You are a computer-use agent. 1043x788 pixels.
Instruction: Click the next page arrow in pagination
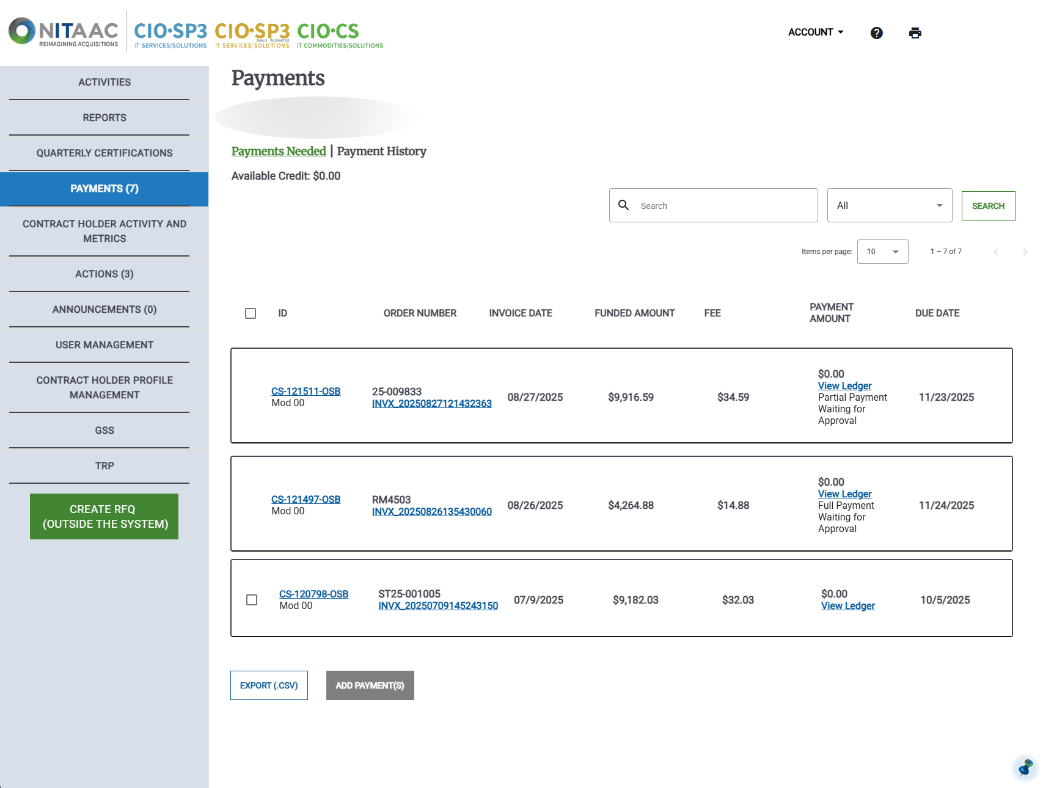click(1025, 251)
